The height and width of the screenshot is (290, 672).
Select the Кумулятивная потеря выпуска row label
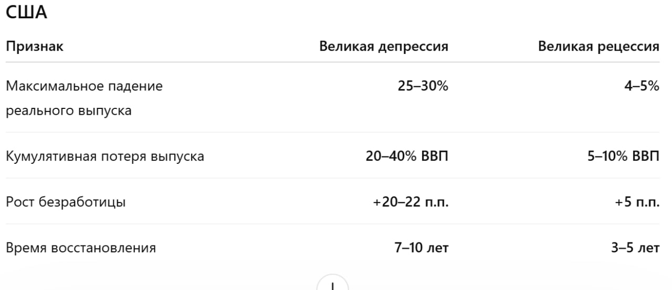pos(105,157)
